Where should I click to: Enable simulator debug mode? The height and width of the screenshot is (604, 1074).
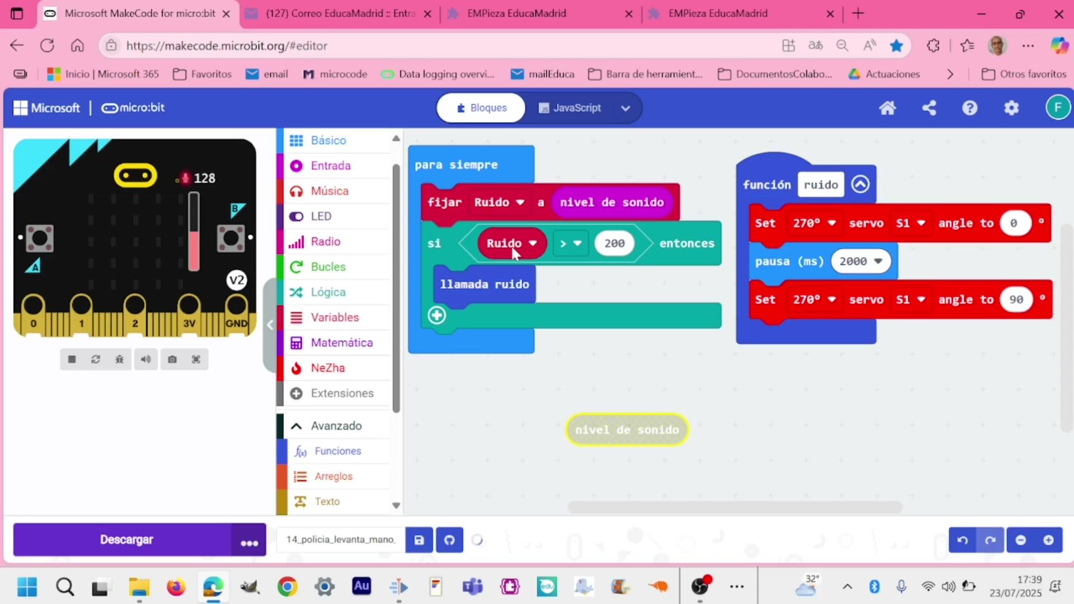pyautogui.click(x=119, y=360)
